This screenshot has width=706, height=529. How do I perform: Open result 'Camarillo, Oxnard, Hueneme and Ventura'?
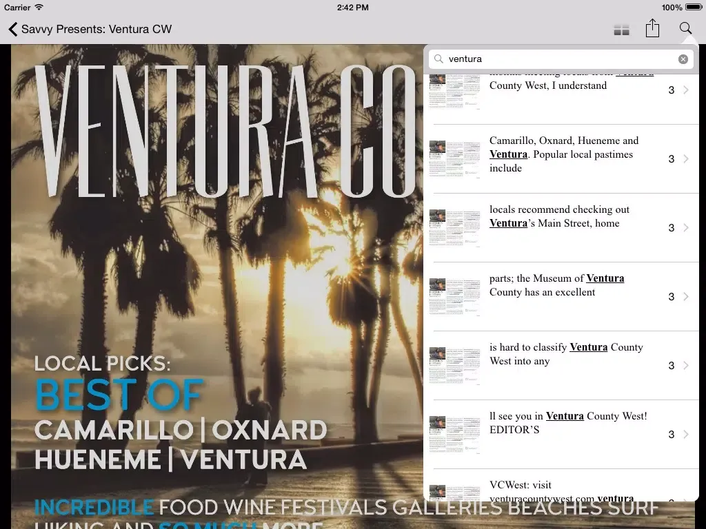(x=561, y=159)
